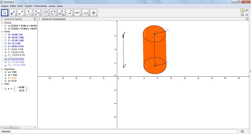Collapse the Ponto group in the algebra tree
Image resolution: width=251 pixels, height=134 pixels.
pos(2,32)
